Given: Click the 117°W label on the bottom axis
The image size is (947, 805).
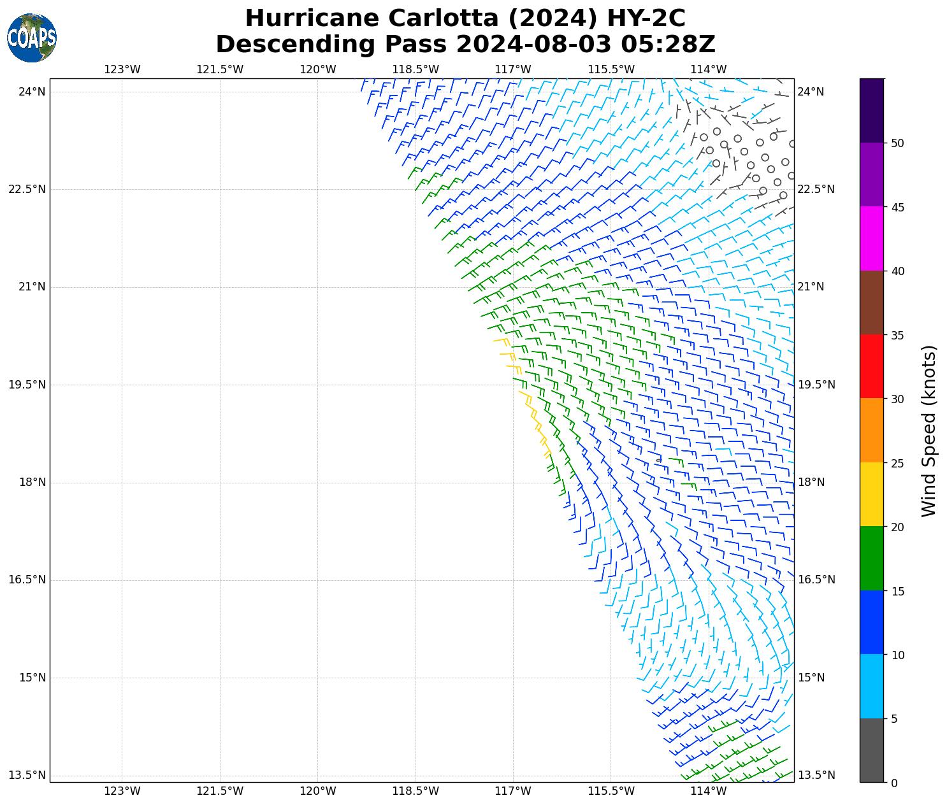Looking at the screenshot, I should click(x=513, y=791).
